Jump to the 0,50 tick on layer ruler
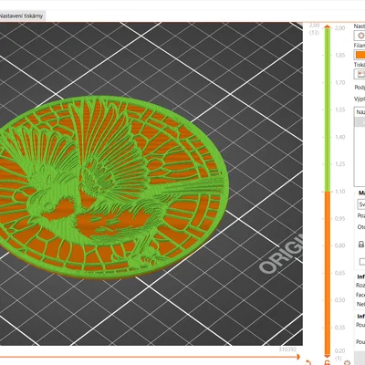 coord(339,300)
